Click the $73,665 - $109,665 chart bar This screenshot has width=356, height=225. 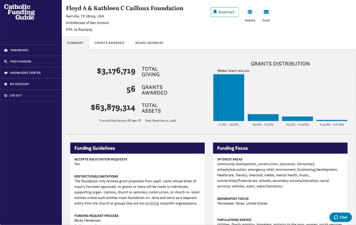pyautogui.click(x=297, y=119)
